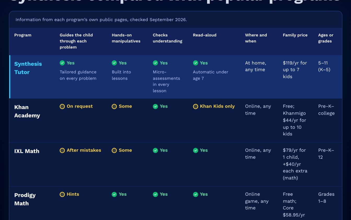The width and height of the screenshot is (351, 220).
Task: Click Khan Academy's checks understanding check icon
Action: [x=155, y=106]
